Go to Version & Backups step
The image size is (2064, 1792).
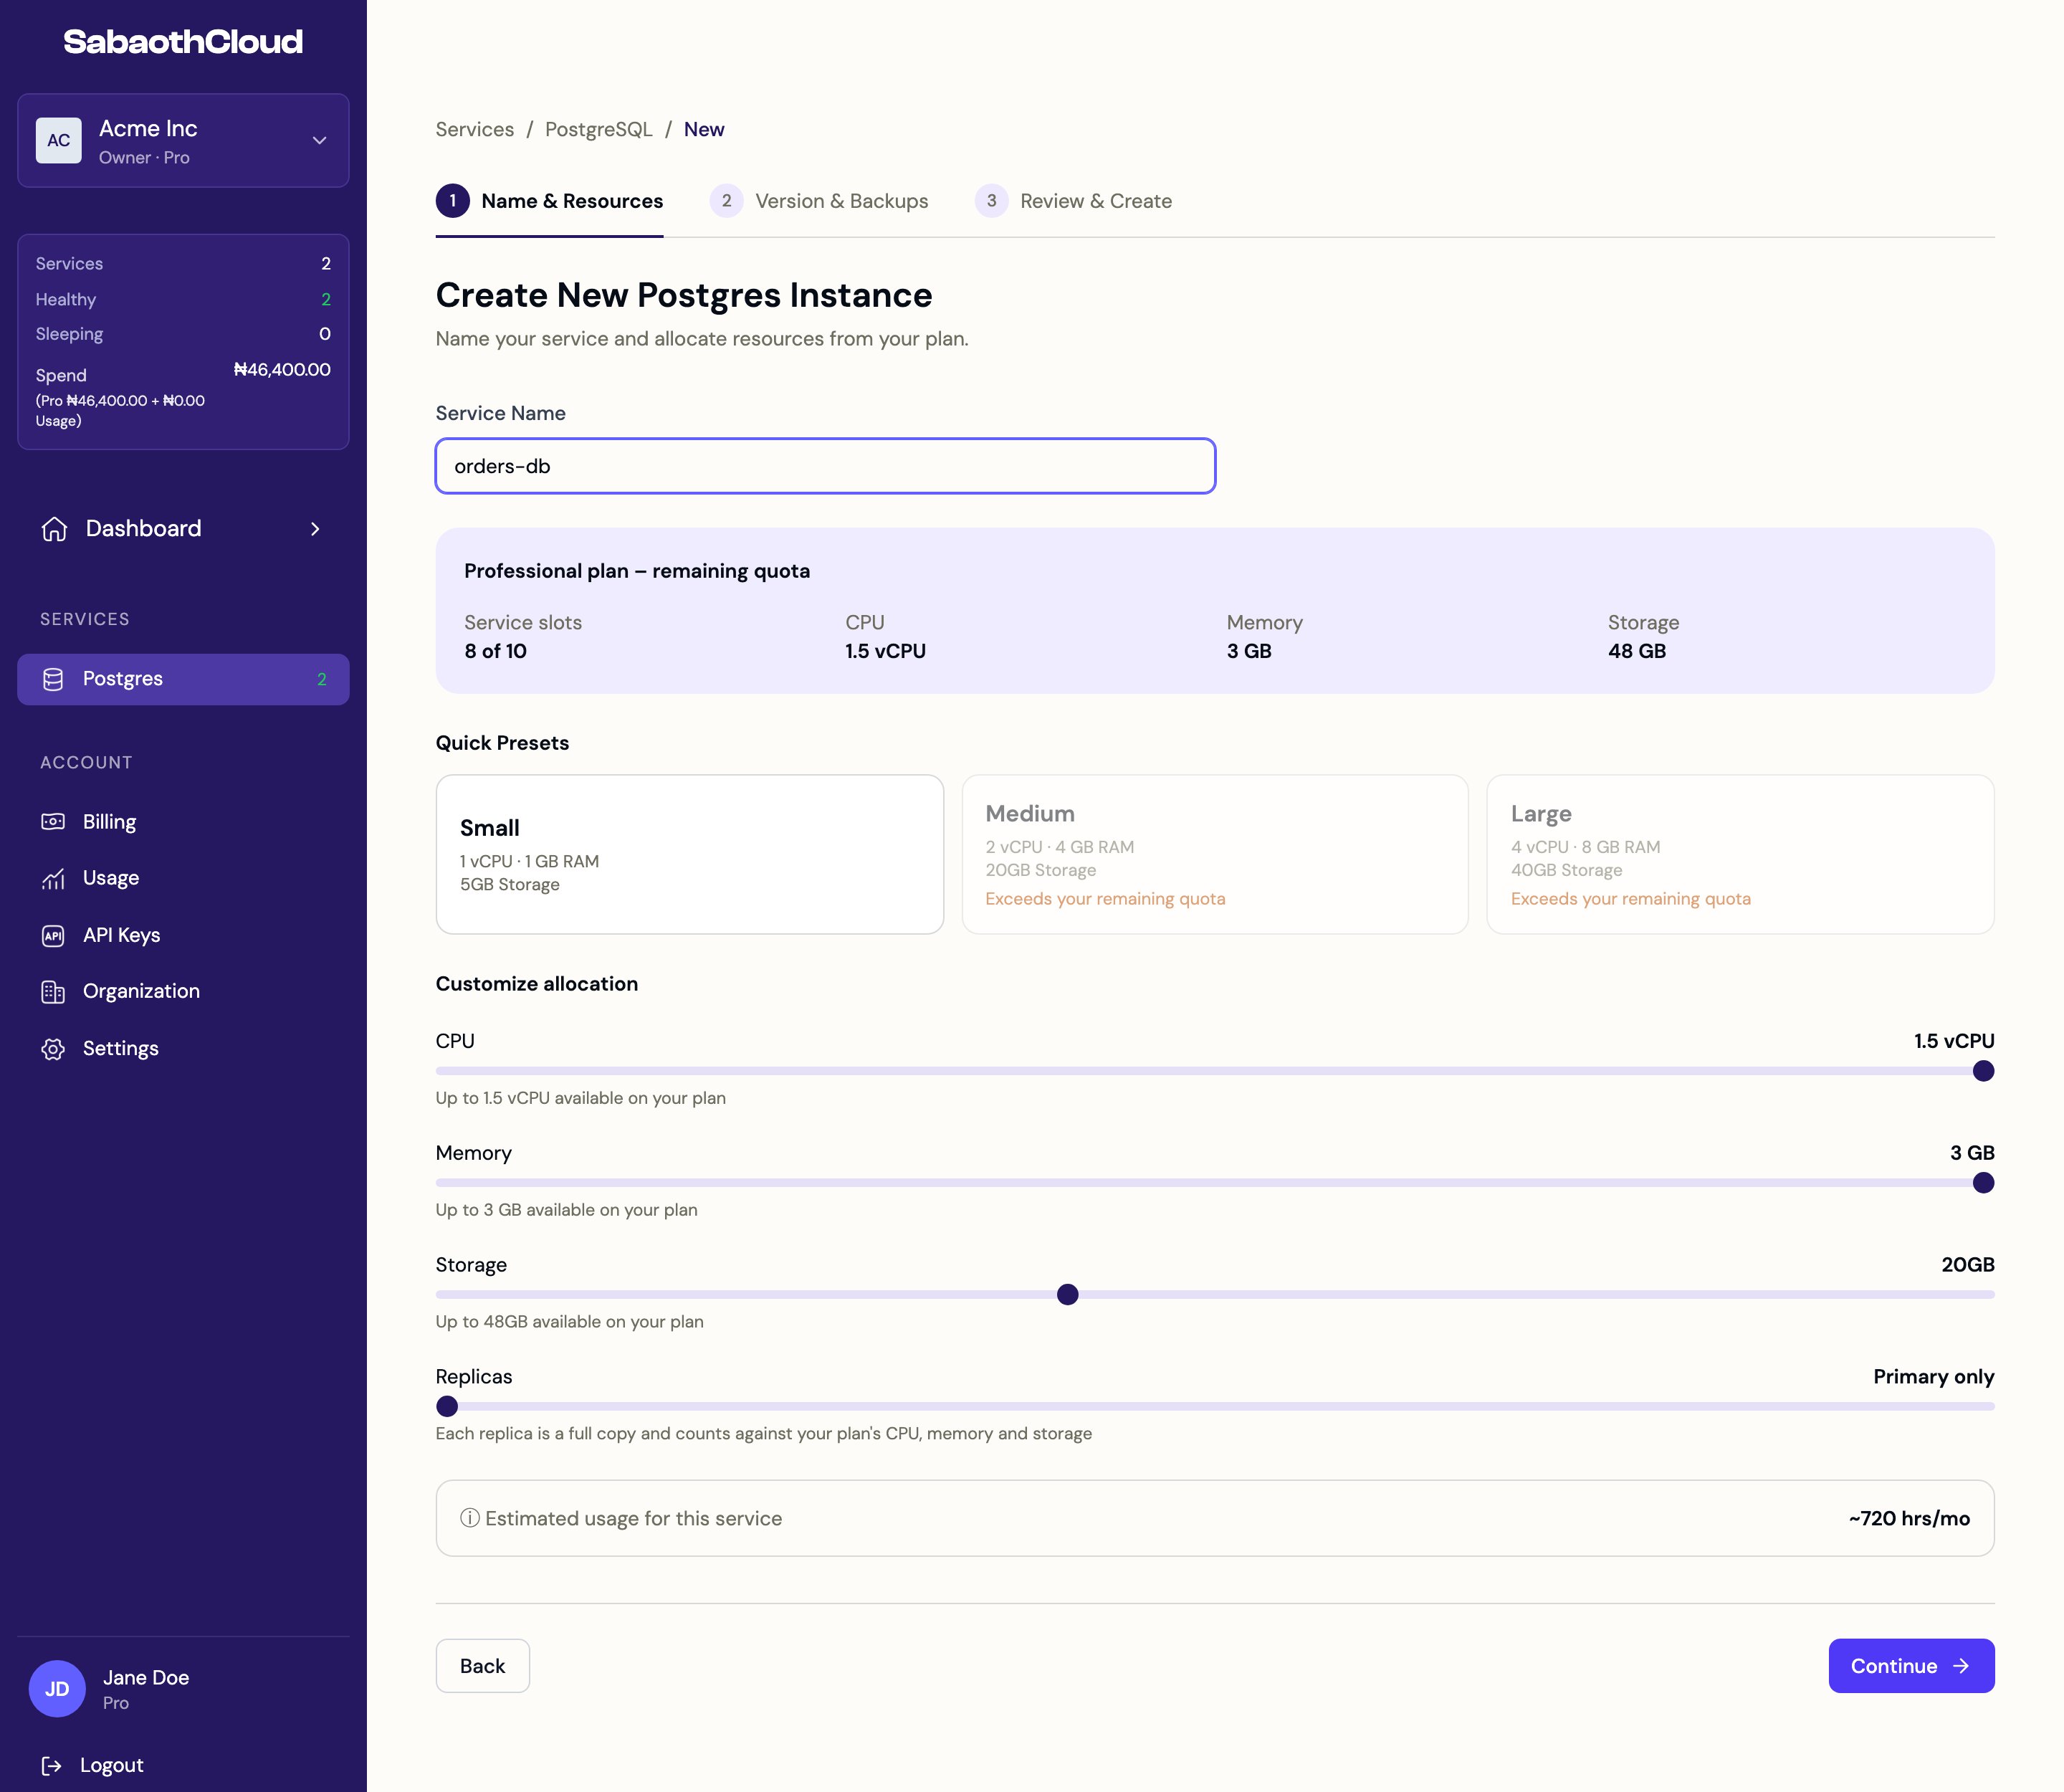tap(819, 201)
